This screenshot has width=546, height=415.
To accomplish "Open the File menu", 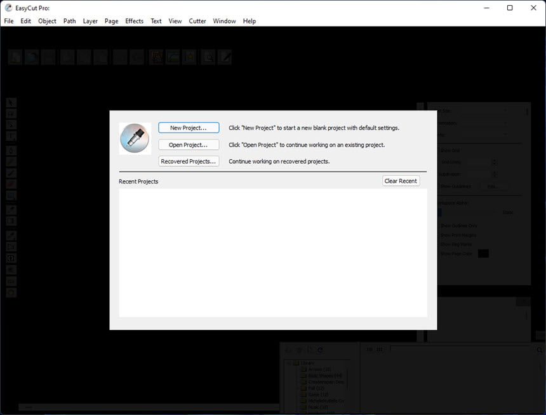I will pyautogui.click(x=9, y=21).
